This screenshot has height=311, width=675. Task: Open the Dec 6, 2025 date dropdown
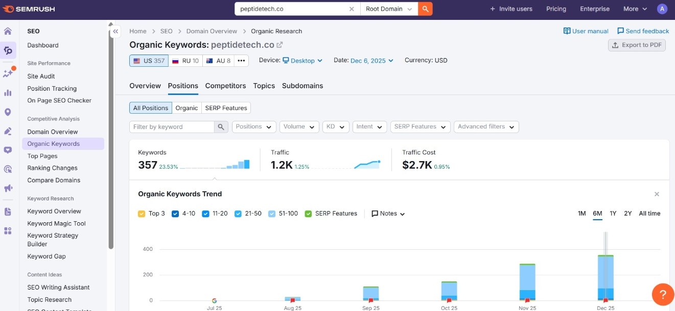(372, 61)
